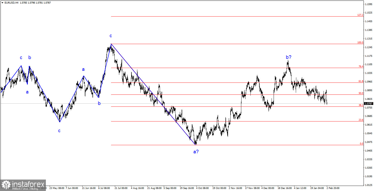Click the 1.1245 price axis value
This screenshot has width=374, height=191.
tap(369, 47)
